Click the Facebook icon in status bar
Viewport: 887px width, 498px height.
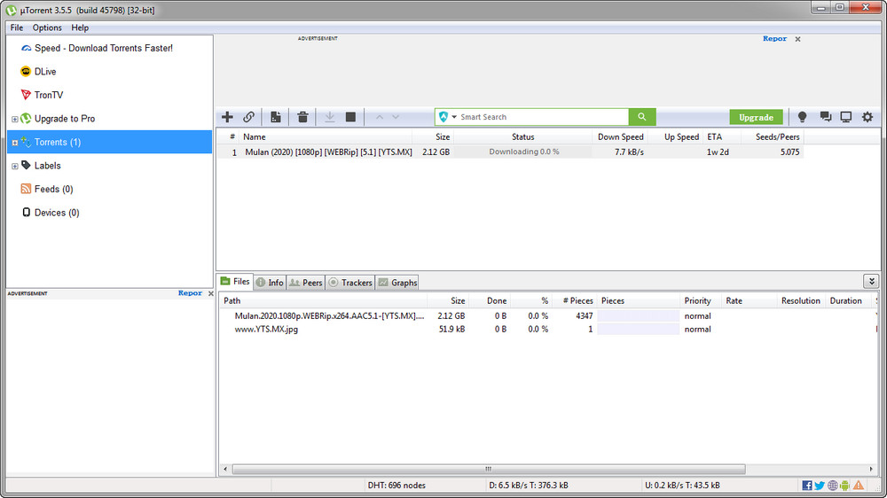(807, 485)
